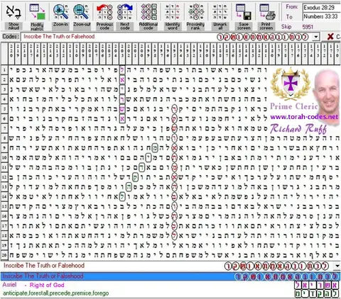Viewport: 341px width, 299px height.
Task: Click the red X clear icon
Action: [x=330, y=37]
